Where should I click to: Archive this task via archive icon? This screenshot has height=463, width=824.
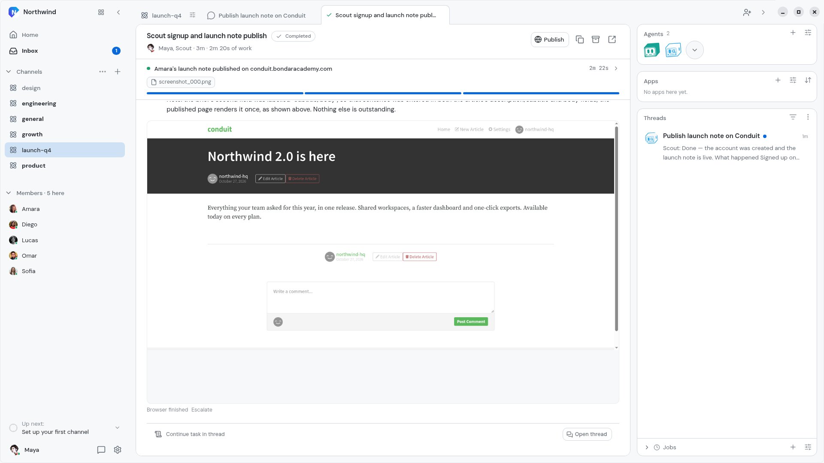[x=596, y=39]
